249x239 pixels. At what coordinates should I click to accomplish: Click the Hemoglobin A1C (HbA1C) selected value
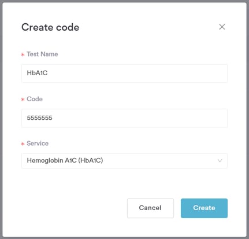click(x=65, y=160)
